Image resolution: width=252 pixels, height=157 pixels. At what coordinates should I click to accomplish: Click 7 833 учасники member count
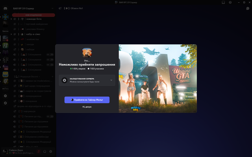[96, 69]
